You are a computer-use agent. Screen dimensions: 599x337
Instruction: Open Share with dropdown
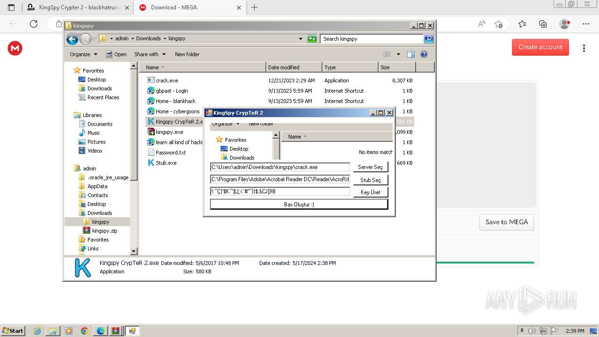pyautogui.click(x=150, y=54)
